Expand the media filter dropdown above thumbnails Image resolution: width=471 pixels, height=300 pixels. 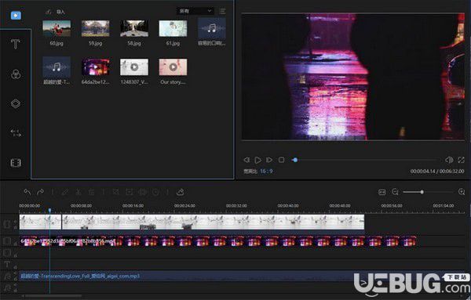click(195, 11)
